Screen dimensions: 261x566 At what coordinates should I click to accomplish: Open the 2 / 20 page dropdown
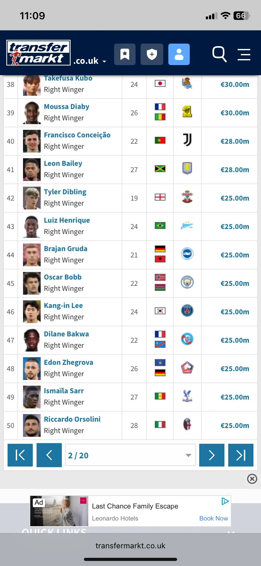pyautogui.click(x=130, y=455)
